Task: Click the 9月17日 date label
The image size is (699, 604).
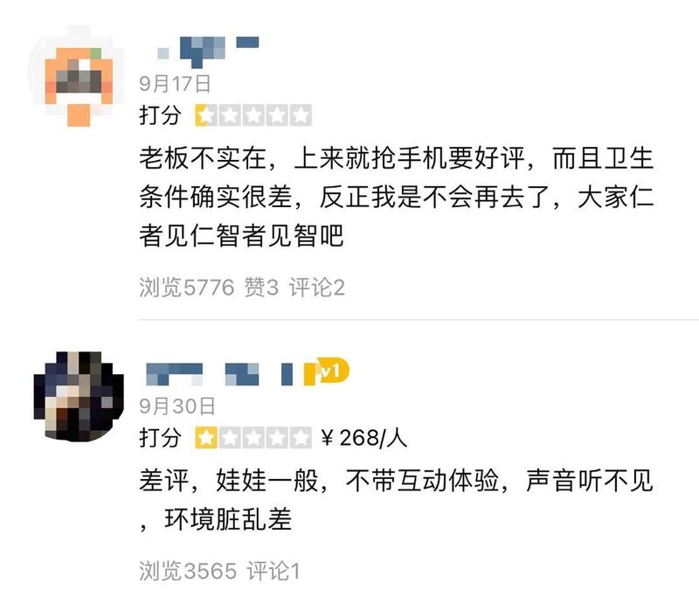Action: click(x=175, y=84)
